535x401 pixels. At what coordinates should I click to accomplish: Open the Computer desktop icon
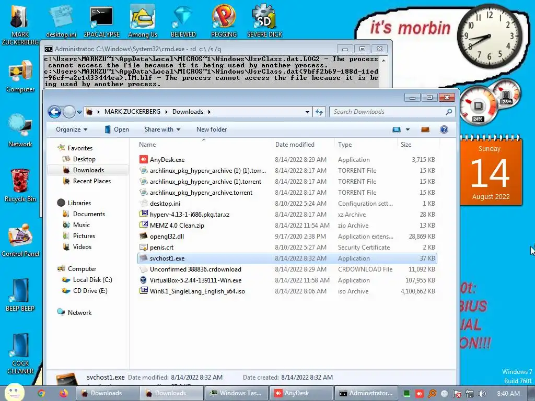tap(20, 77)
